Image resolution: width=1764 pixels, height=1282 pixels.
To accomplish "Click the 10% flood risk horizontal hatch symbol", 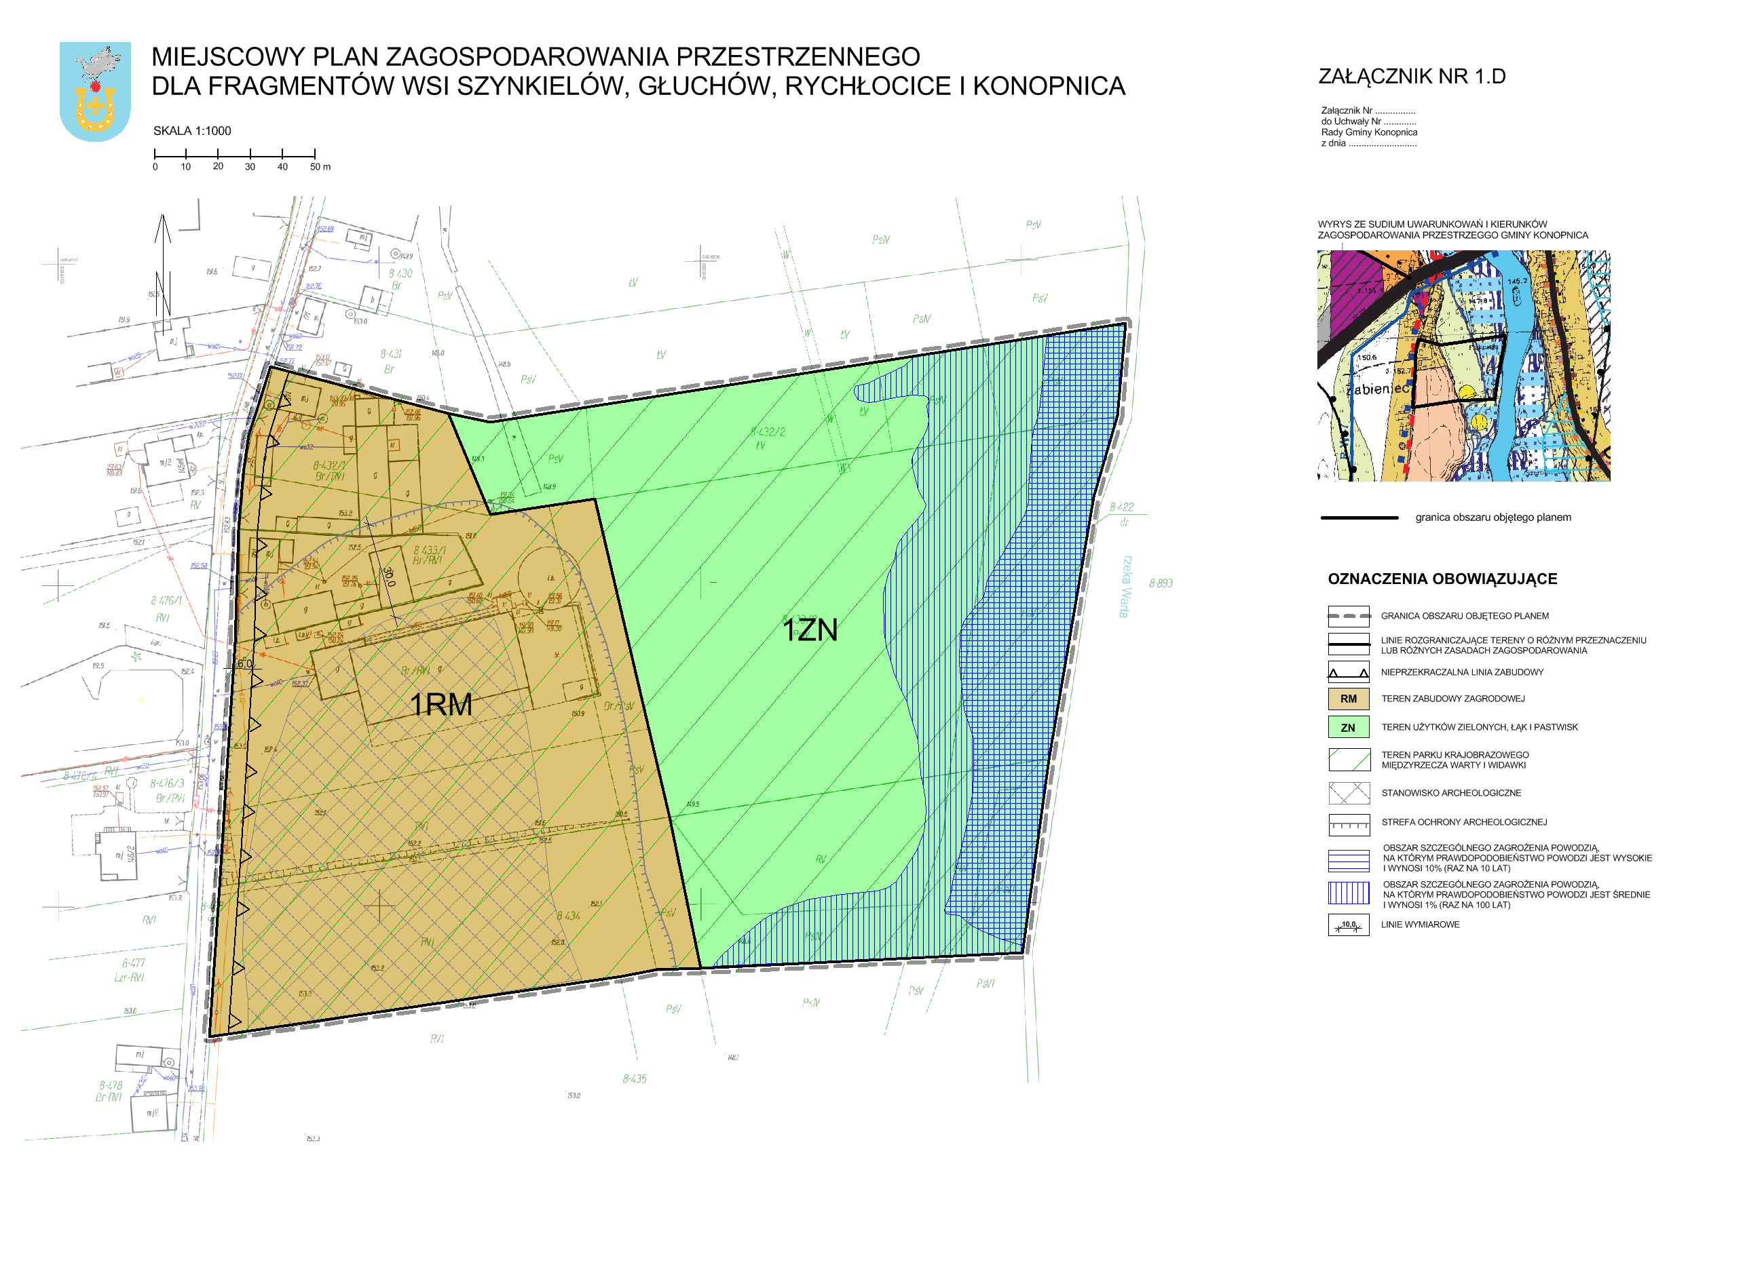I will pos(1349,860).
